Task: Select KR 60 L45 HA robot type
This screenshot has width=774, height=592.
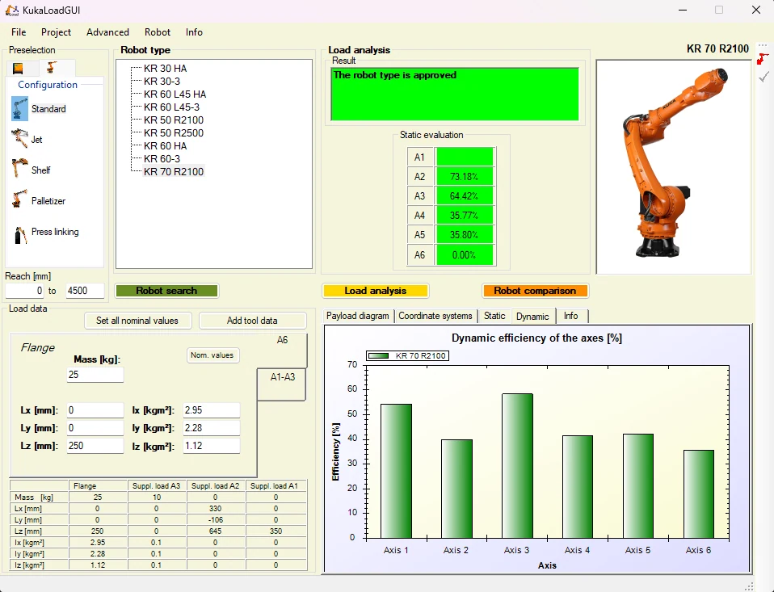Action: click(x=175, y=94)
